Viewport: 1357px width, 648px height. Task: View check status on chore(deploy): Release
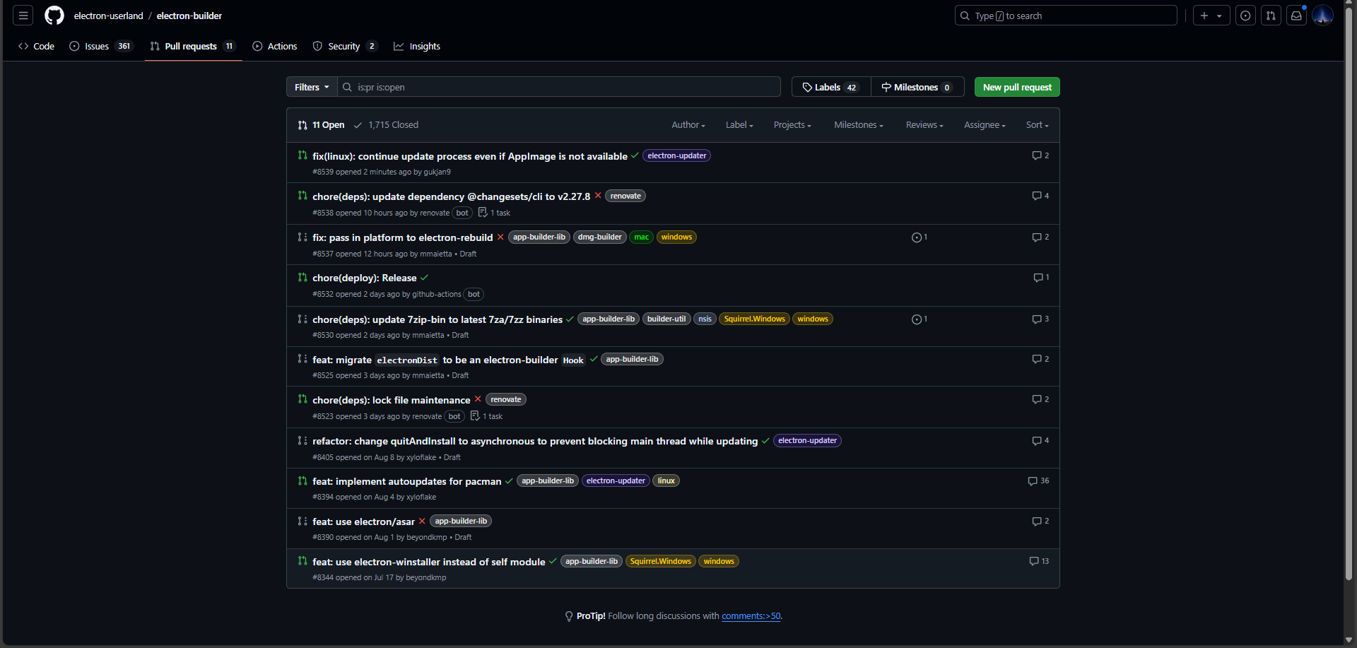424,278
